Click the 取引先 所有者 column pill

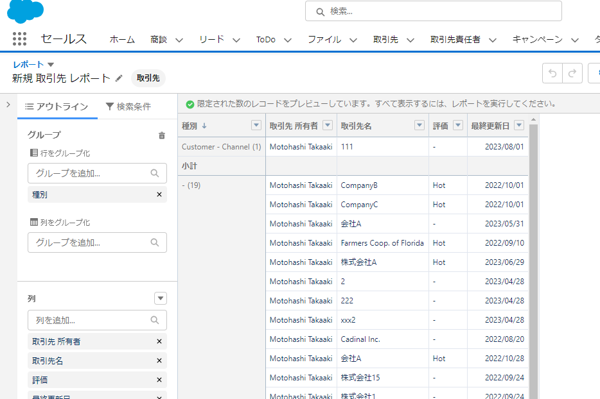click(97, 341)
